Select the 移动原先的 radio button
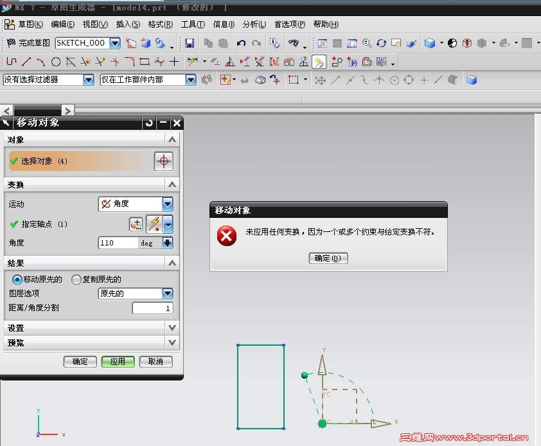This screenshot has height=446, width=541. click(17, 280)
